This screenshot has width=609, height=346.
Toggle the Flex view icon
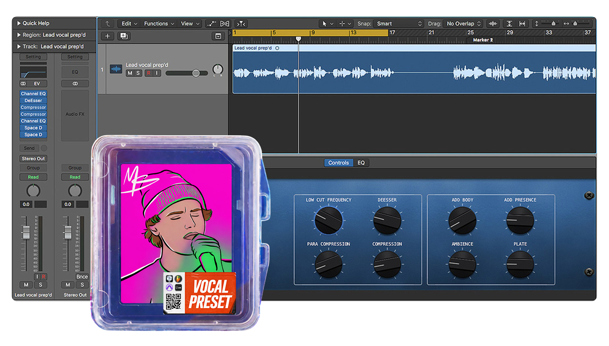pyautogui.click(x=225, y=24)
